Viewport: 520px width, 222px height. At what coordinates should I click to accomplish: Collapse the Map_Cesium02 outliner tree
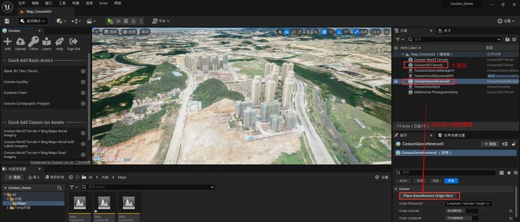[x=403, y=54]
